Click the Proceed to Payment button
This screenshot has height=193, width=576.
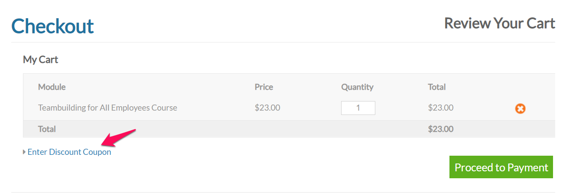[x=501, y=167]
